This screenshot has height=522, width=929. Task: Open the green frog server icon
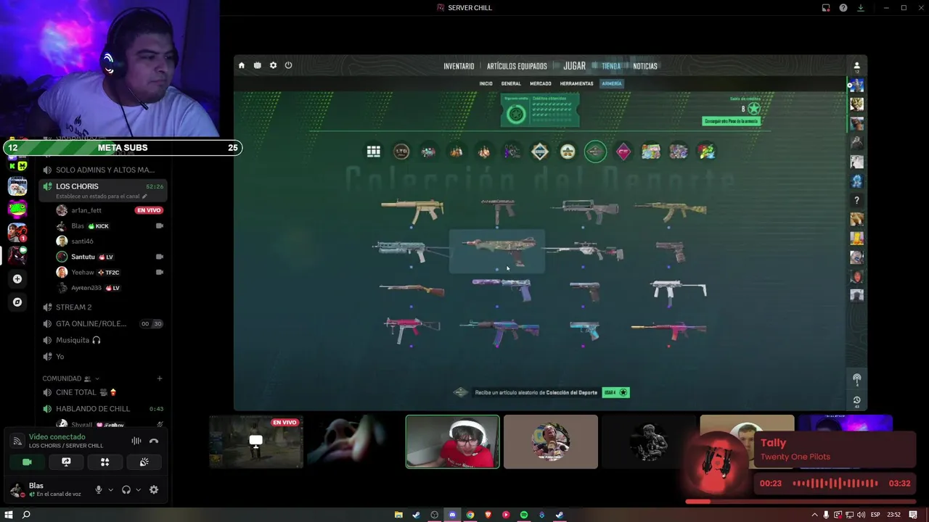click(17, 210)
